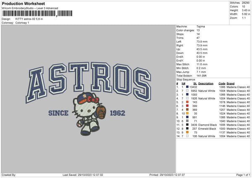Screen dimensions: 252x178
Task: Select the Color changes value 13
Action: [x=198, y=30]
